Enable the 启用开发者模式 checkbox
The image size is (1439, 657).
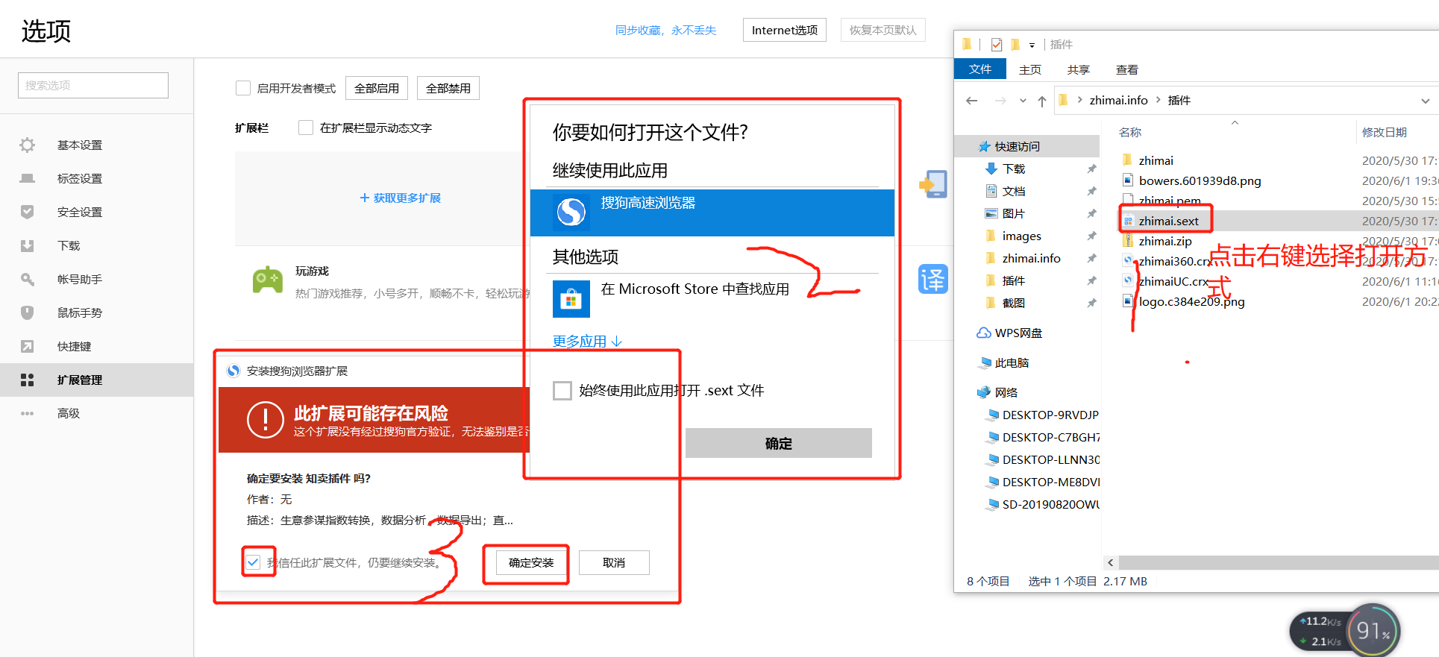[243, 88]
